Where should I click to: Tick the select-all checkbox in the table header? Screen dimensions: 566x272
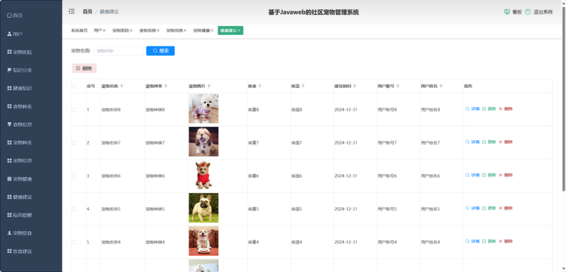point(74,86)
